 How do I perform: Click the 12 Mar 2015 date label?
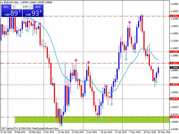tap(64, 132)
